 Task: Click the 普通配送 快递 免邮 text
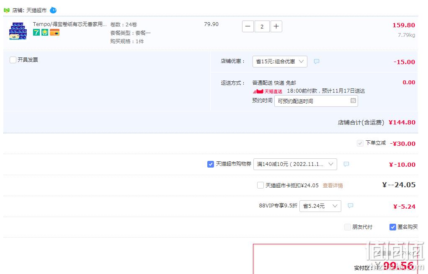(274, 83)
